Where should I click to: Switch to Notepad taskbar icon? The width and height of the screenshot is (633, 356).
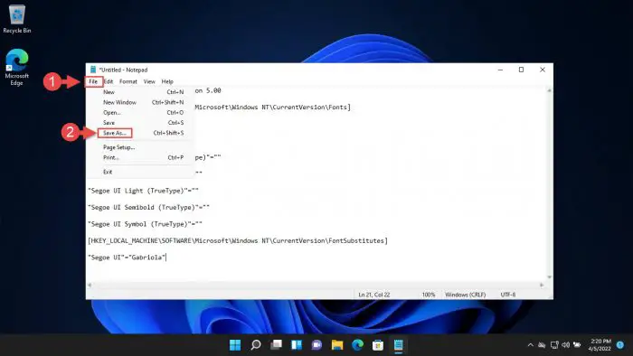tap(399, 345)
